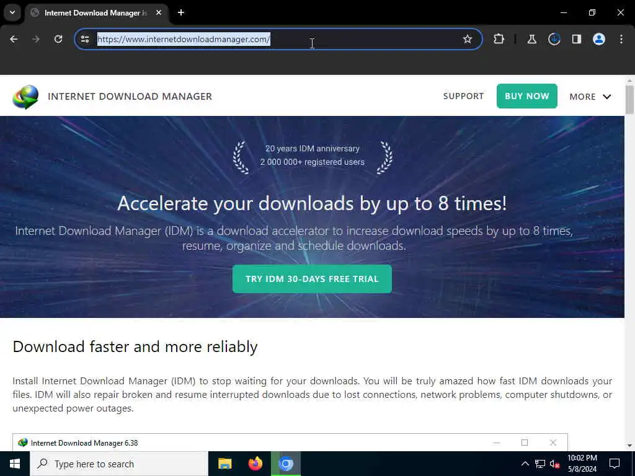Toggle the browser side panel
The height and width of the screenshot is (476, 635).
point(576,39)
